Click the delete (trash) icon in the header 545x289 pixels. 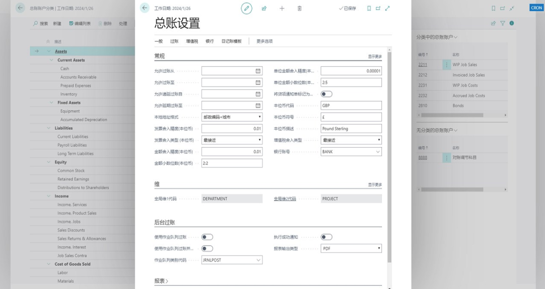tap(299, 9)
